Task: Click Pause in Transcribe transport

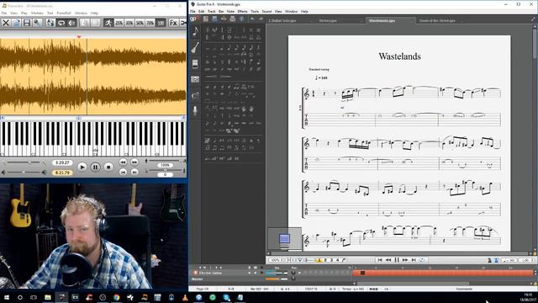Action: click(95, 167)
